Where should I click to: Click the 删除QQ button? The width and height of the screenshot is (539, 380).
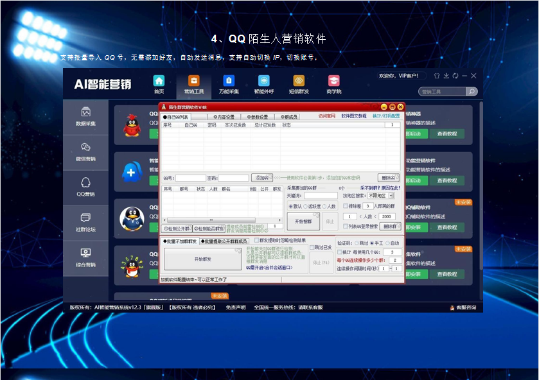click(x=389, y=178)
